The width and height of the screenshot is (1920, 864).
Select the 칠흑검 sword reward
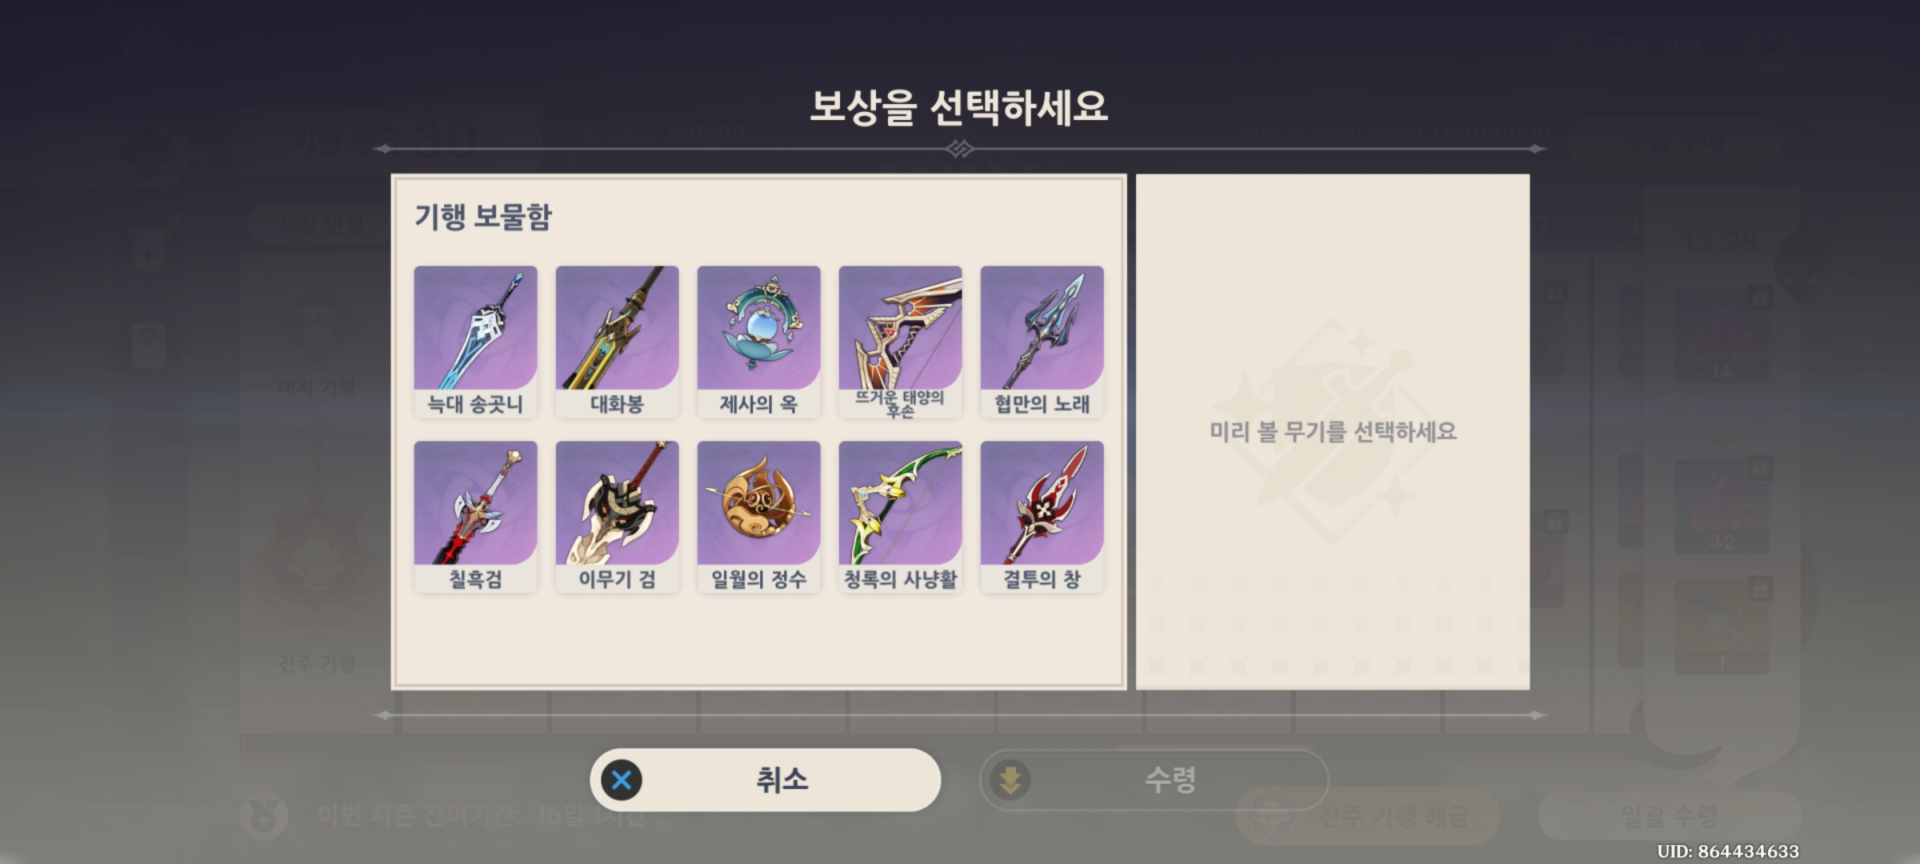pos(475,517)
